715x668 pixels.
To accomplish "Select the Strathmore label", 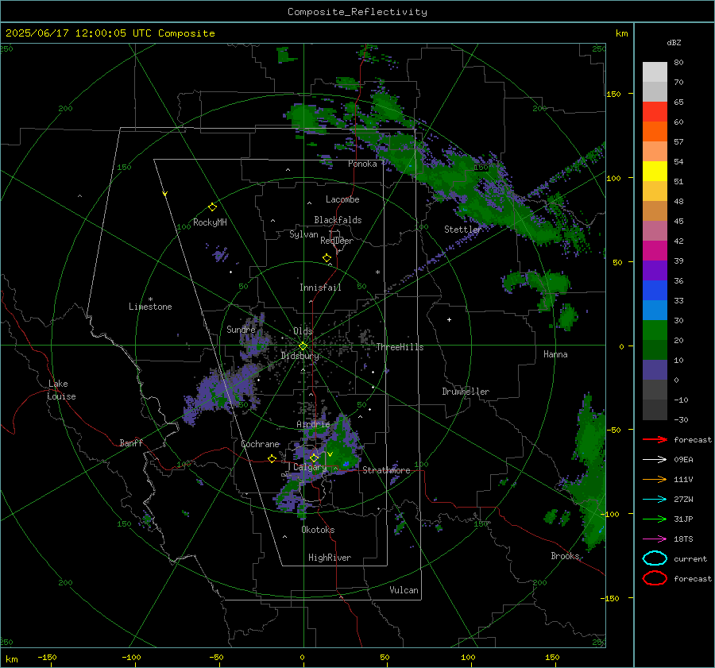I will 386,470.
